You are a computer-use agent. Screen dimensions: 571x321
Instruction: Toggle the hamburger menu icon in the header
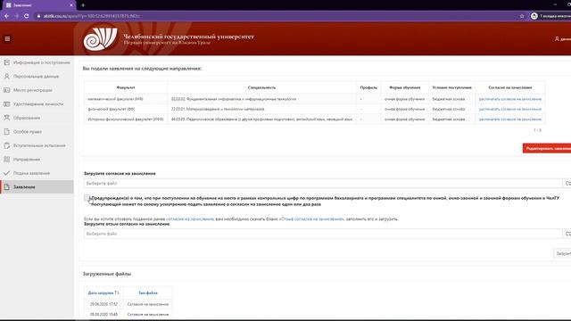(x=7, y=38)
